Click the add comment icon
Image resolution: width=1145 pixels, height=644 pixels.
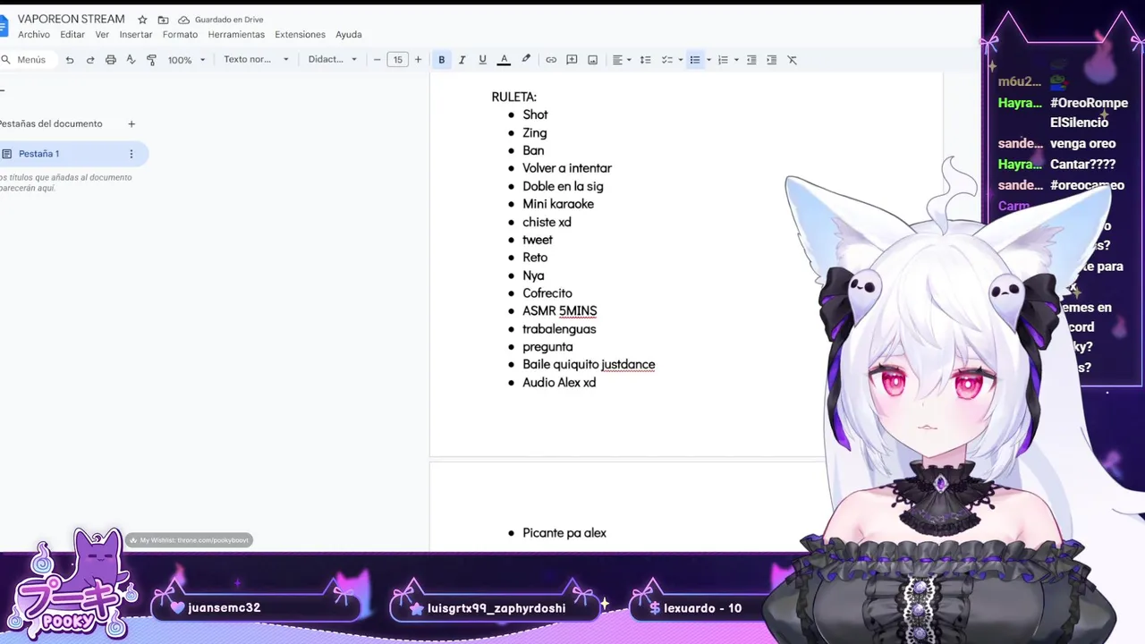click(572, 60)
